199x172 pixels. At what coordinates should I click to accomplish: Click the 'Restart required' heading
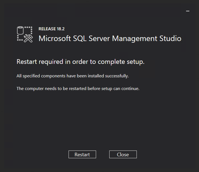[80, 62]
